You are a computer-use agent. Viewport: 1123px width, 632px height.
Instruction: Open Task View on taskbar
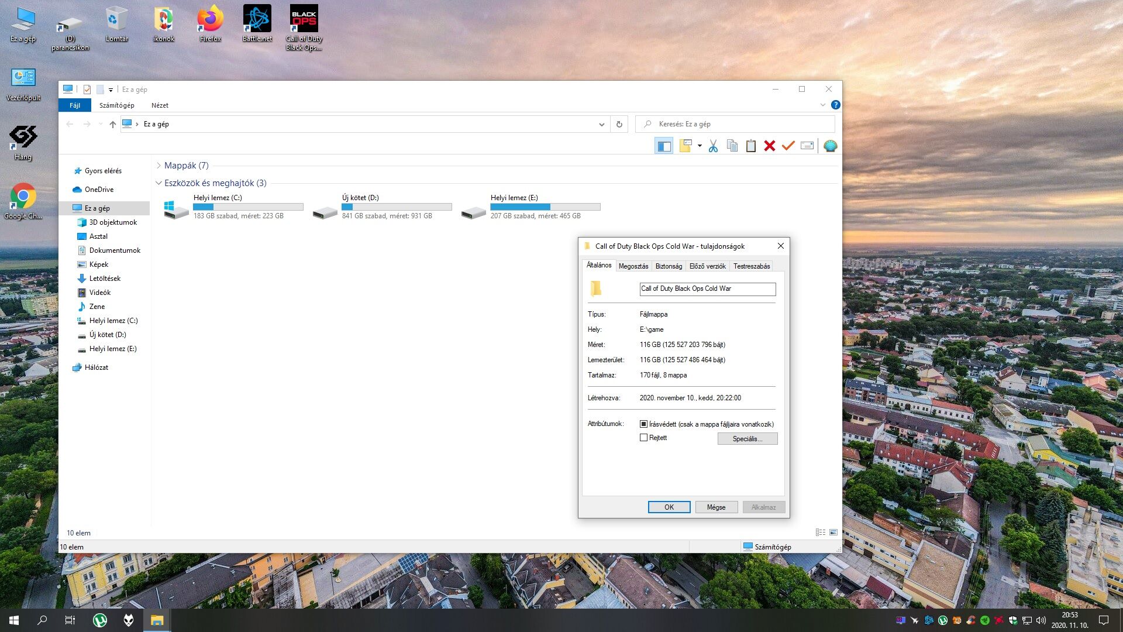point(70,620)
